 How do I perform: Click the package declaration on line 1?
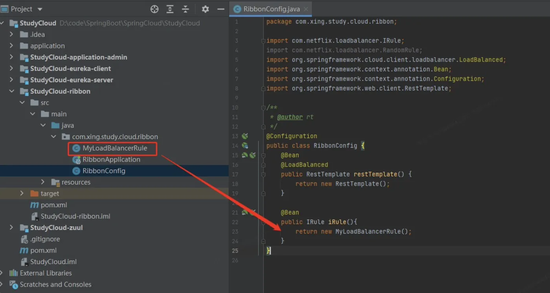click(x=332, y=22)
